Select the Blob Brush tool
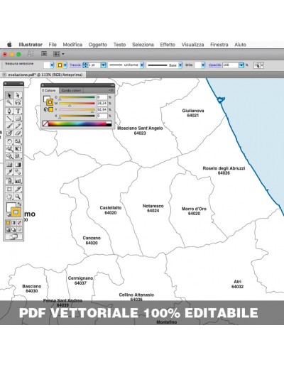 [x=9, y=133]
